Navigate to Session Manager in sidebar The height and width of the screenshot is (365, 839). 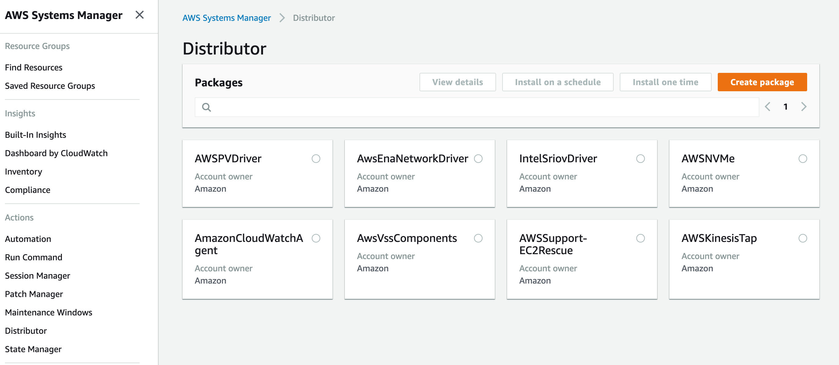(x=37, y=276)
